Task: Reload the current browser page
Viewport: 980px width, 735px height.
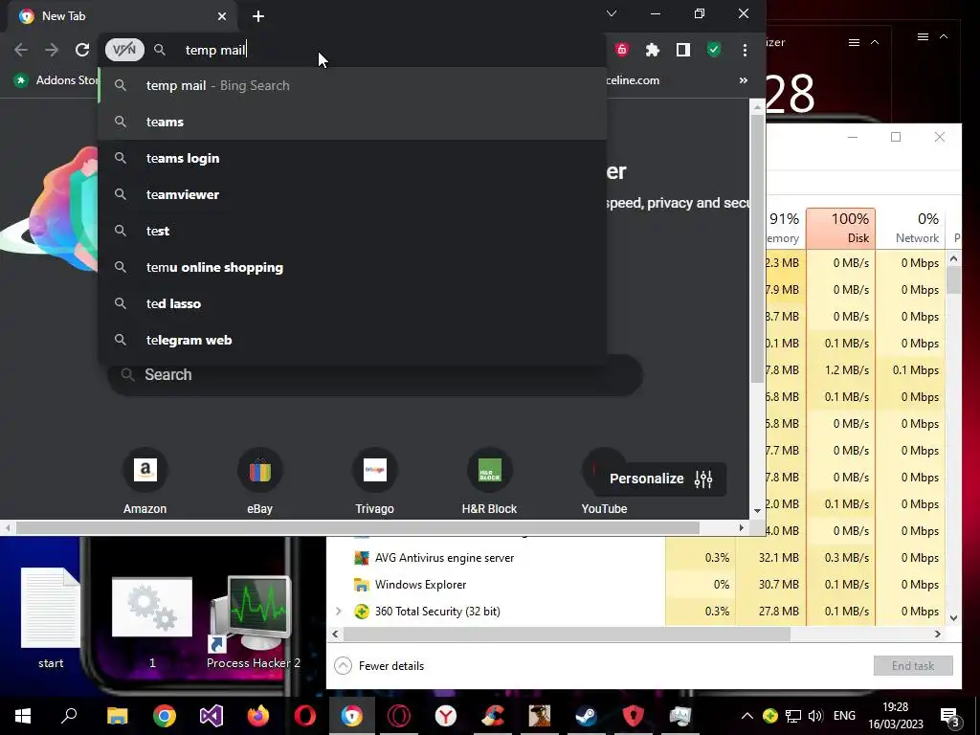Action: 82,50
